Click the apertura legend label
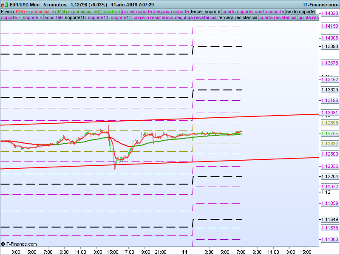The width and height of the screenshot is (340, 255). tap(111, 11)
